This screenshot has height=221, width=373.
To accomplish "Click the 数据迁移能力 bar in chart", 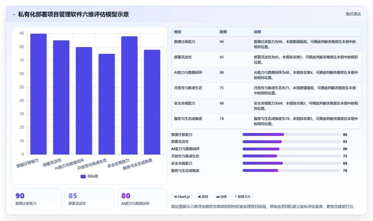I will click(x=38, y=94).
